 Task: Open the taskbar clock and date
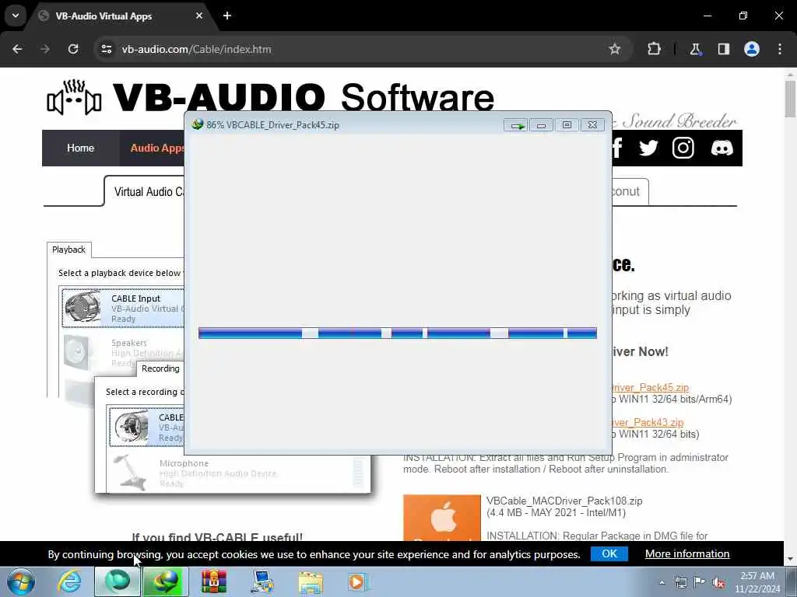click(x=757, y=582)
